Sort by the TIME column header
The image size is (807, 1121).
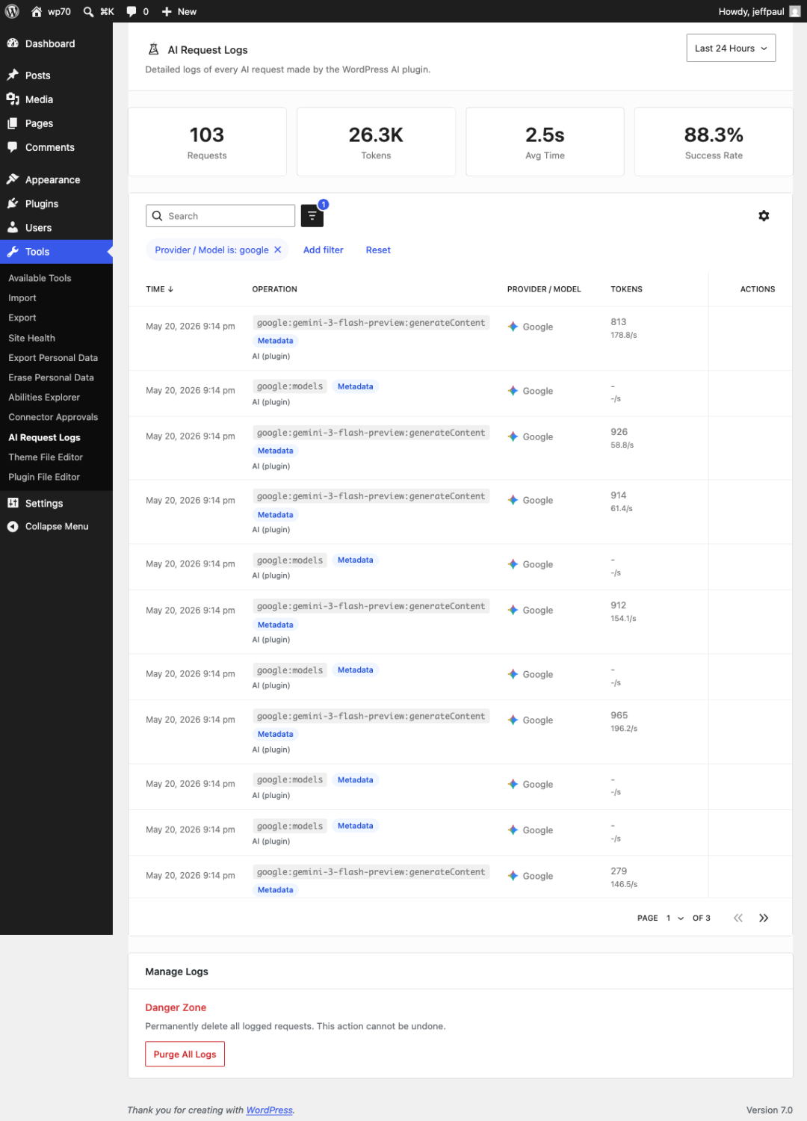click(x=159, y=289)
